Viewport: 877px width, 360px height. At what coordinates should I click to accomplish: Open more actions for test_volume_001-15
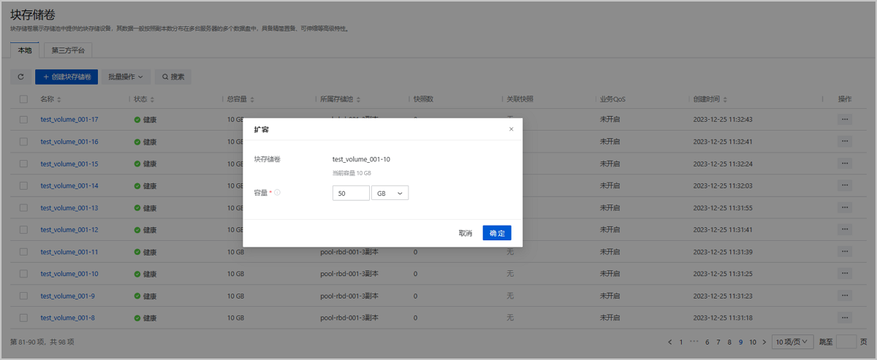tap(845, 164)
